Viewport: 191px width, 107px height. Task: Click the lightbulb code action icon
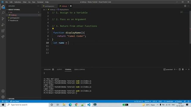point(53,29)
